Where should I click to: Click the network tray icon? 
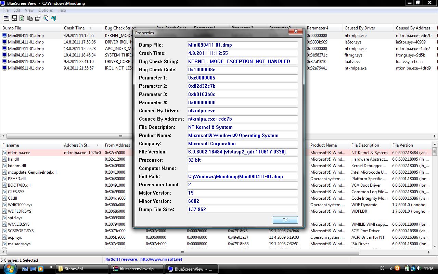(413, 269)
